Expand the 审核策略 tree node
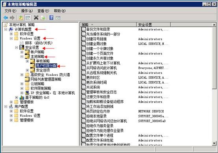 click(x=27, y=61)
